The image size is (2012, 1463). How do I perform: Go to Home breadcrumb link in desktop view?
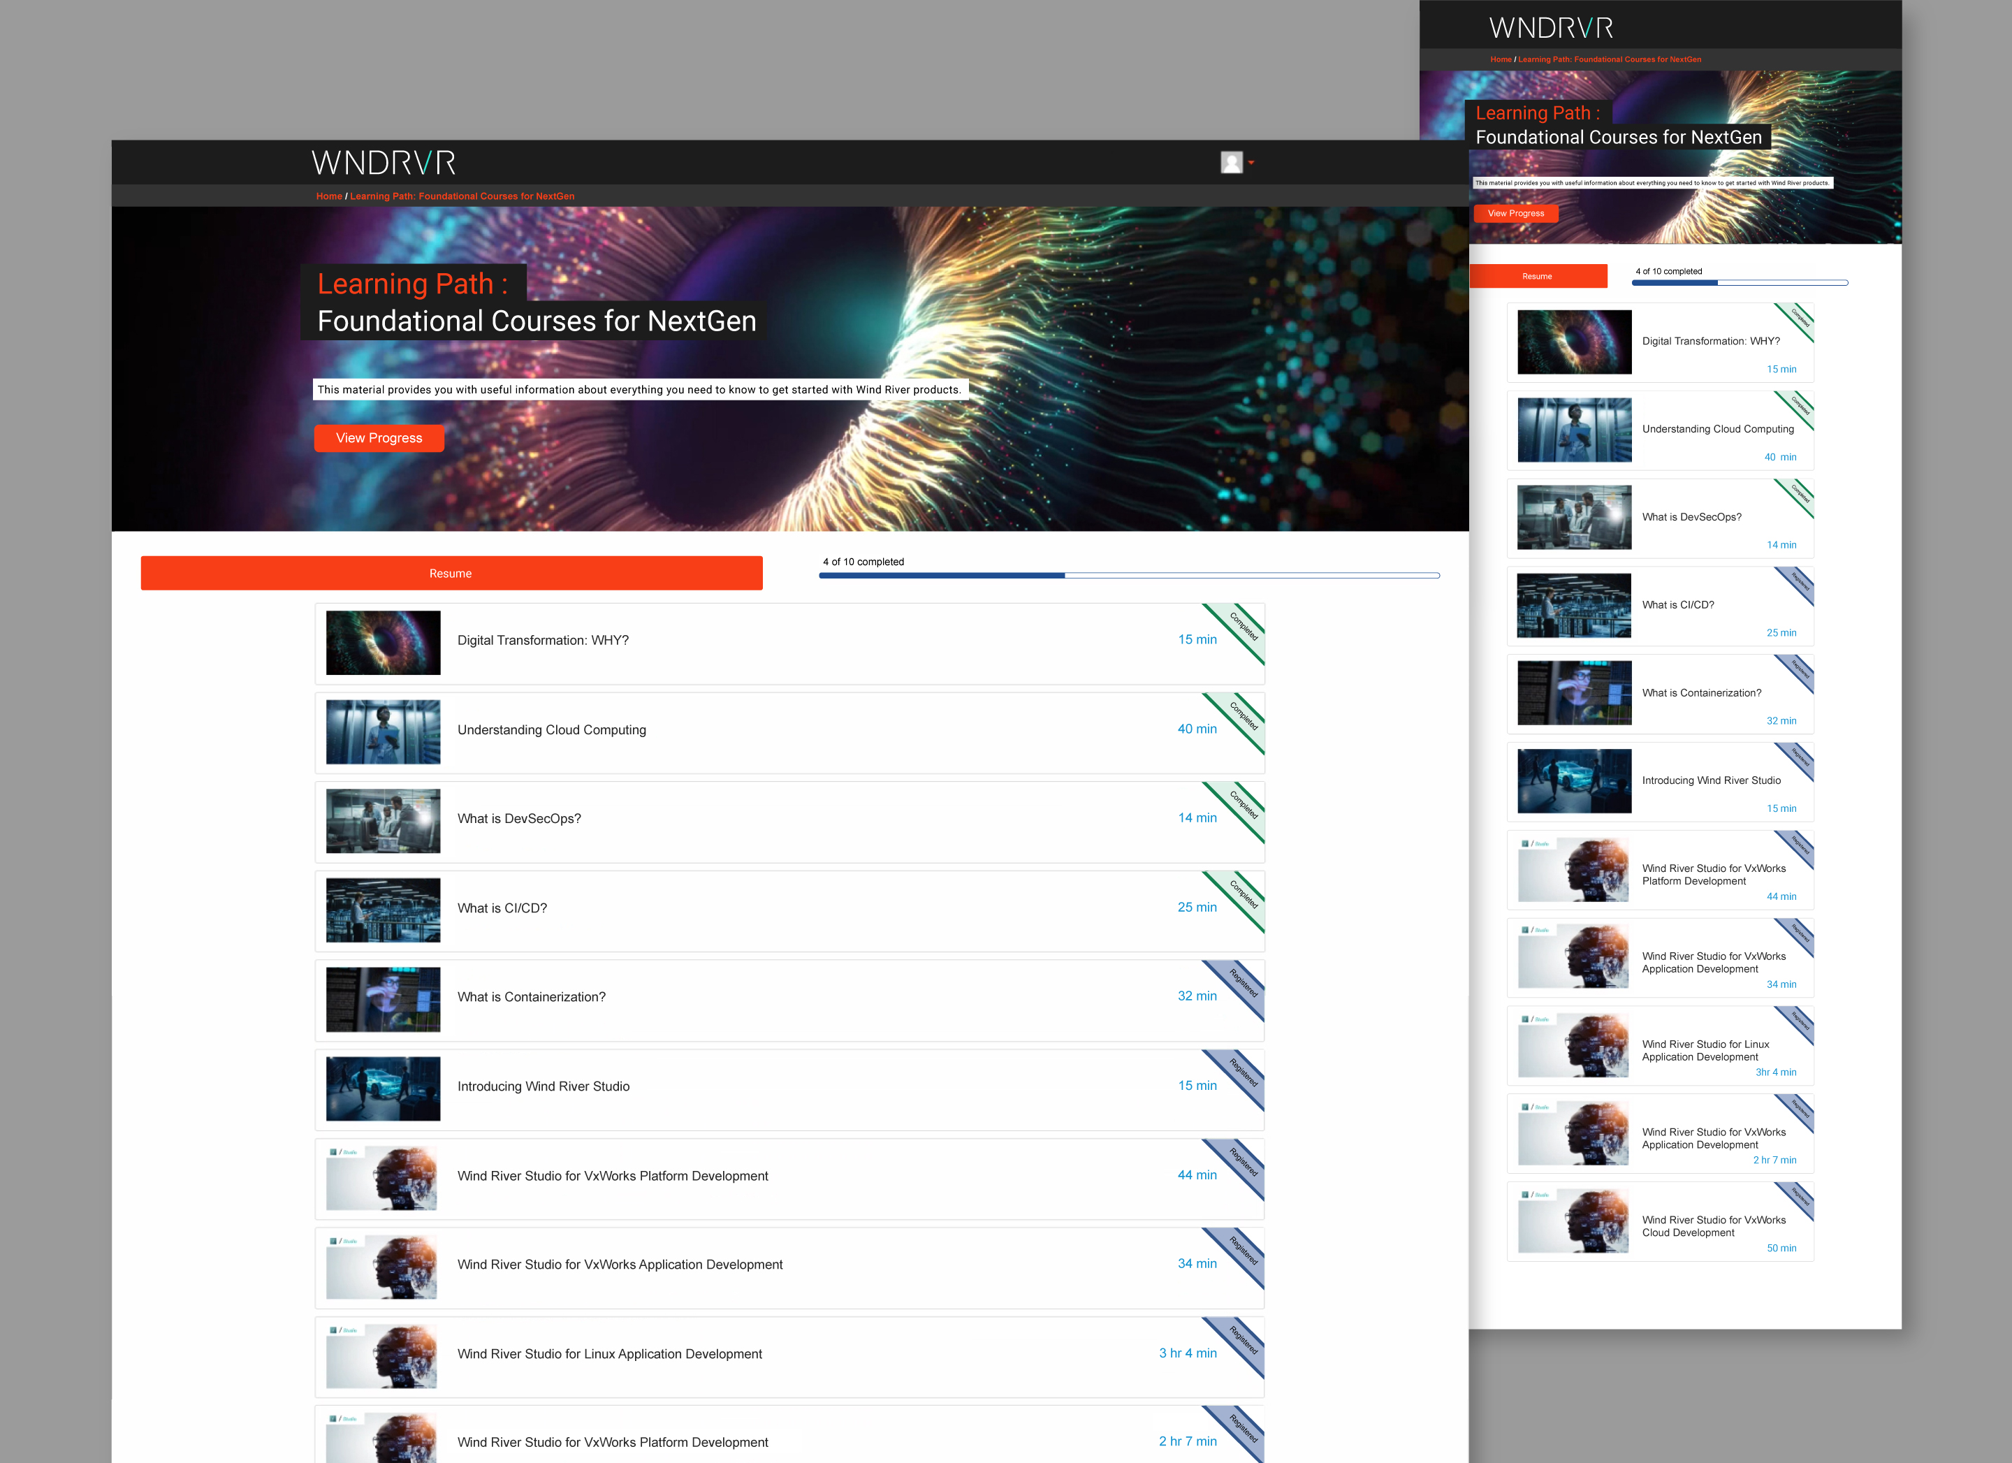pos(328,196)
